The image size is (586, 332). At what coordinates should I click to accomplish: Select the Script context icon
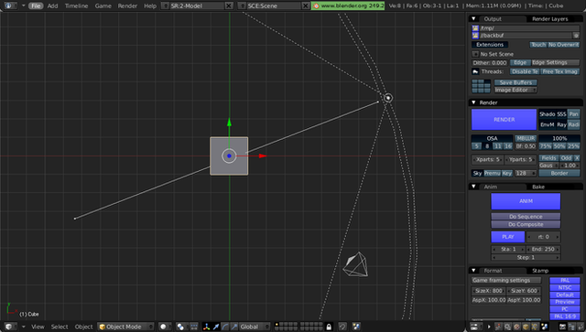coord(507,327)
